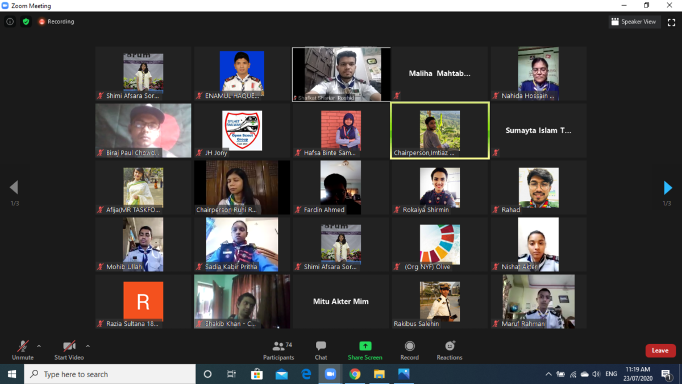Select Biraj Paul Chowdhury video tile

(x=143, y=130)
